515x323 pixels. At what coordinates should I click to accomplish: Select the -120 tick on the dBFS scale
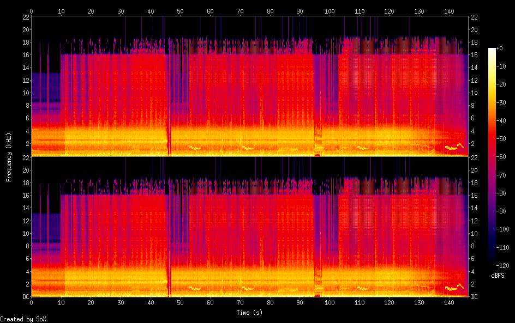click(505, 266)
